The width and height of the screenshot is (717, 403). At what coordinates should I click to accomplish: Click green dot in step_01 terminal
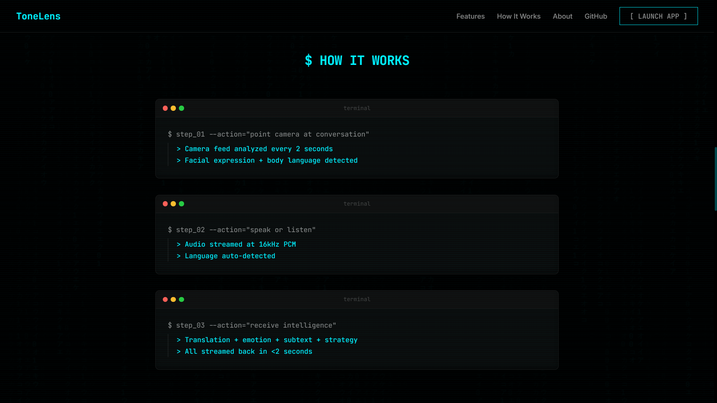[x=181, y=108]
